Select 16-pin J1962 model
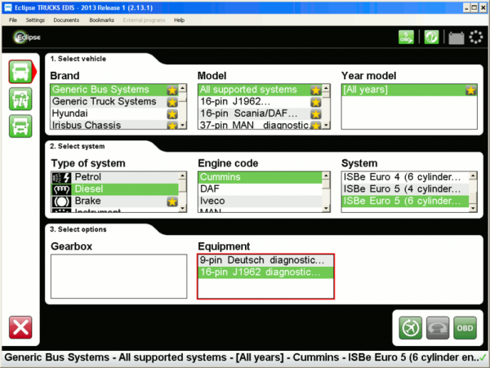The height and width of the screenshot is (368, 490). [x=260, y=102]
